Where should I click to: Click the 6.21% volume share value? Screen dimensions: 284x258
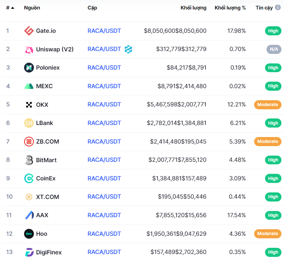(x=238, y=123)
